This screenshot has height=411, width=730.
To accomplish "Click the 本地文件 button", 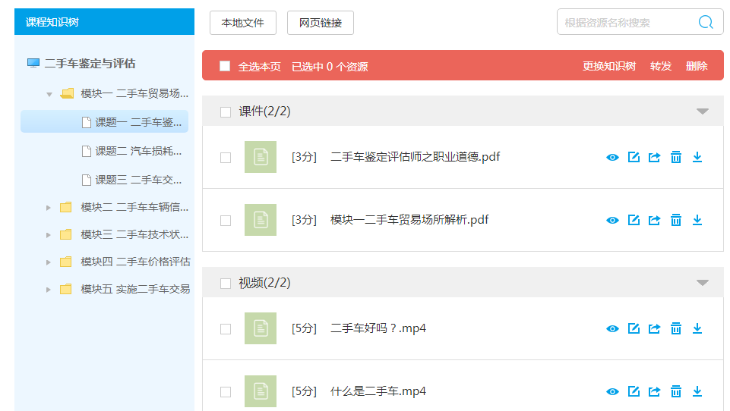I will [242, 23].
